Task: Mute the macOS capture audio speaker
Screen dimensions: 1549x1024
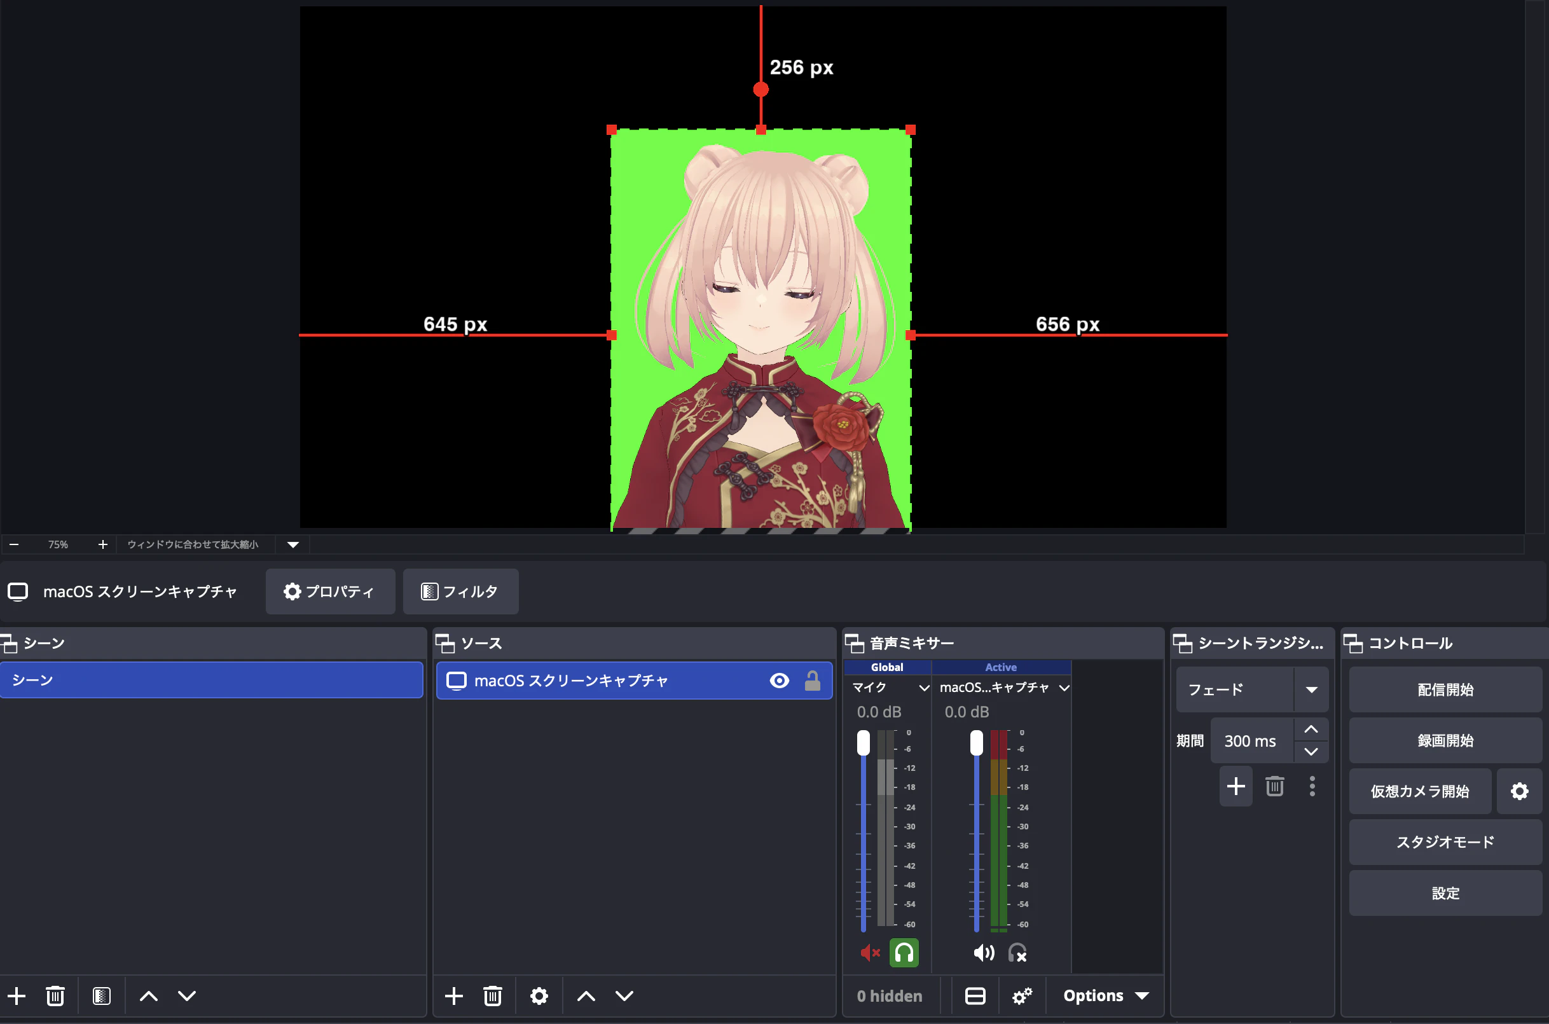Action: [984, 953]
